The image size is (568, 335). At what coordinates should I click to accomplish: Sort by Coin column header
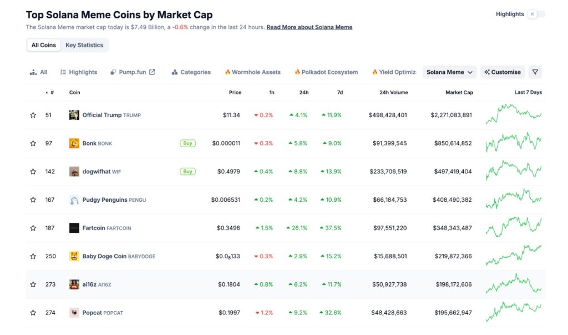(x=75, y=93)
